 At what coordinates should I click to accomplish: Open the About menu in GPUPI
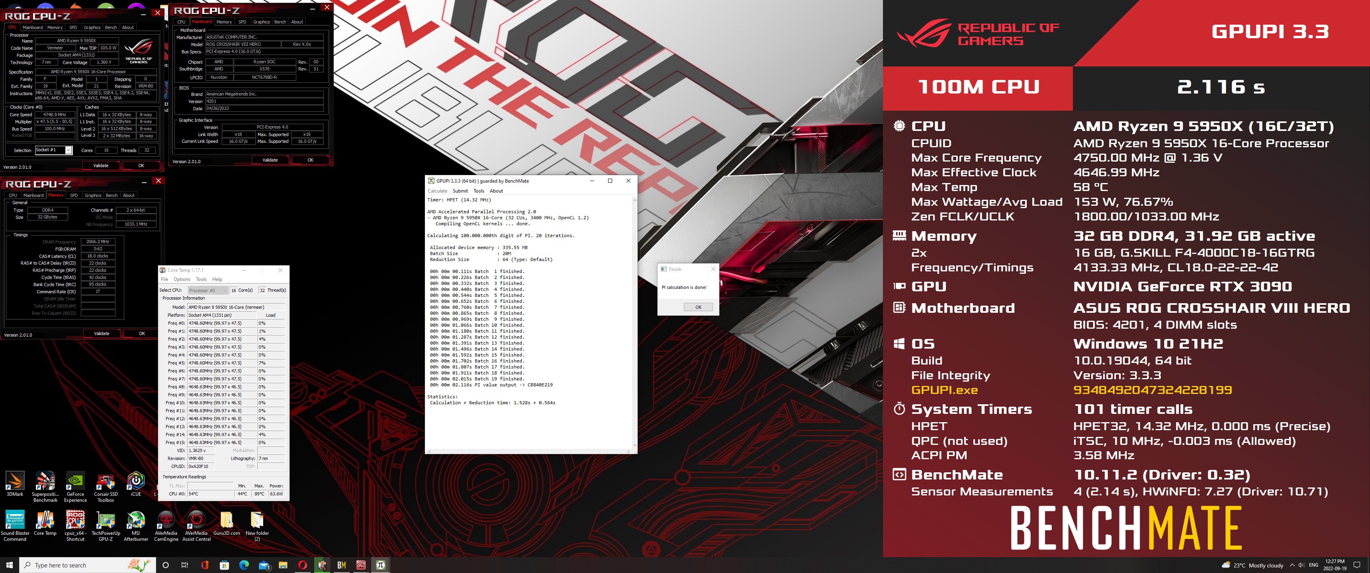[496, 191]
